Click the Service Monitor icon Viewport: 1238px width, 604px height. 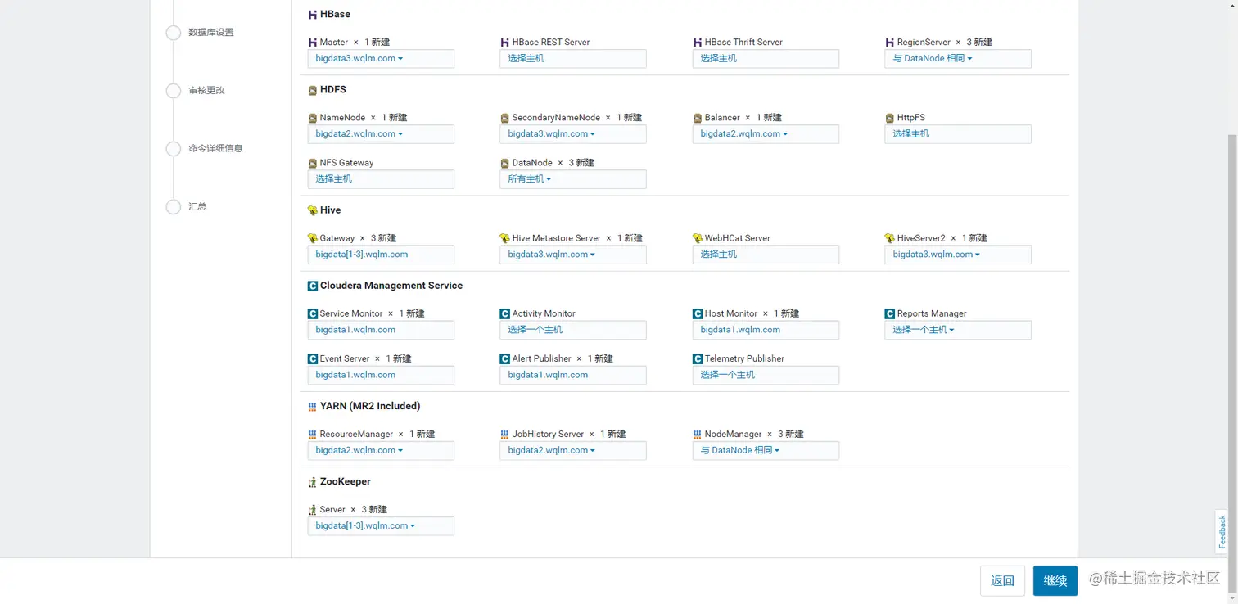coord(313,313)
